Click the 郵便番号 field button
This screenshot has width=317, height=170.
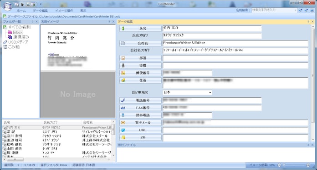(140, 73)
